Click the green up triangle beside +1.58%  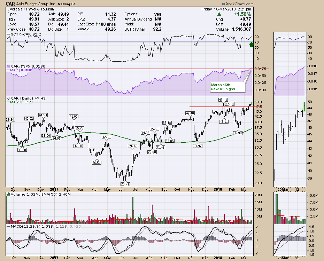(219, 14)
